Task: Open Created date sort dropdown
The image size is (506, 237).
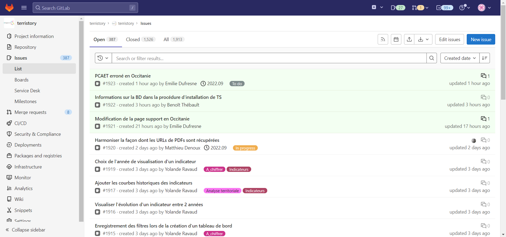Action: tap(460, 58)
